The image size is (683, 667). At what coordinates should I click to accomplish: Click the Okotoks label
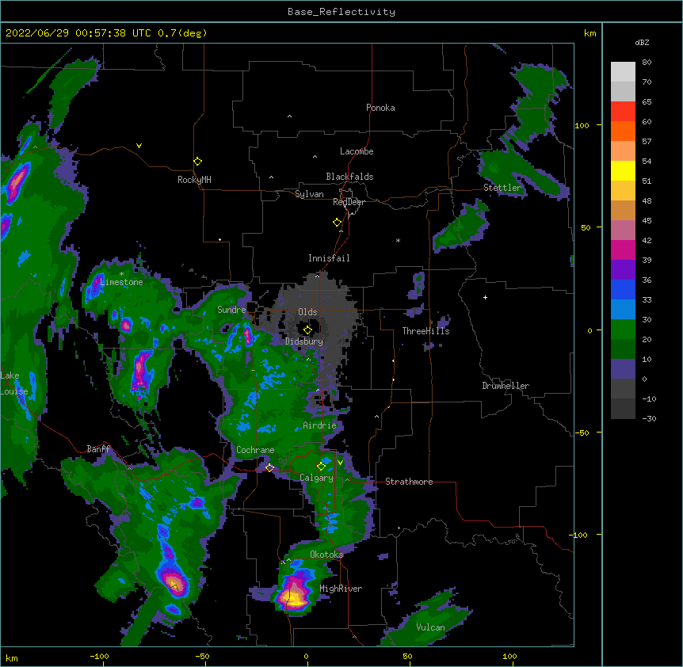[x=326, y=555]
